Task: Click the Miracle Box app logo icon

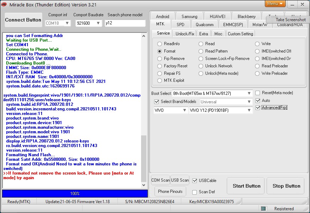Action: [x=4, y=4]
